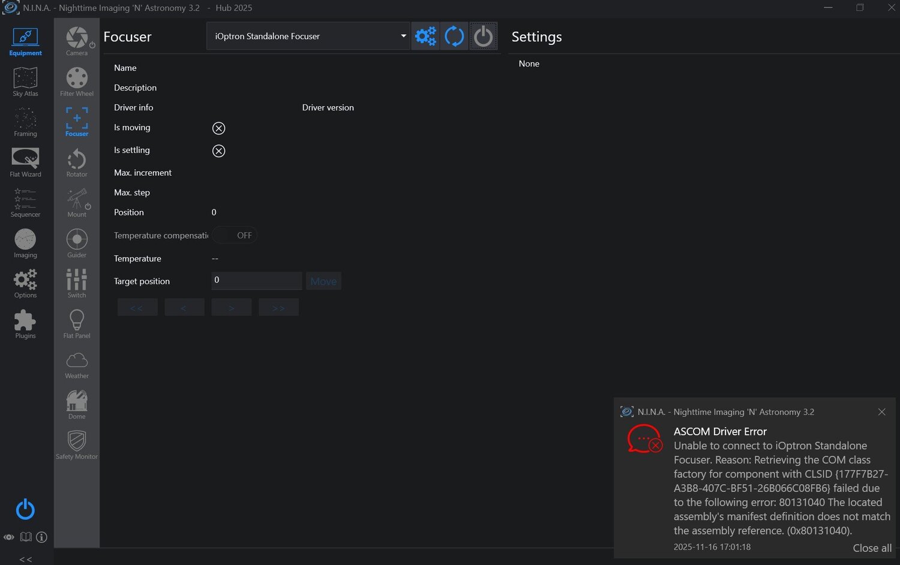Collapse the left sidebar with double-chevron
This screenshot has width=900, height=565.
point(25,559)
